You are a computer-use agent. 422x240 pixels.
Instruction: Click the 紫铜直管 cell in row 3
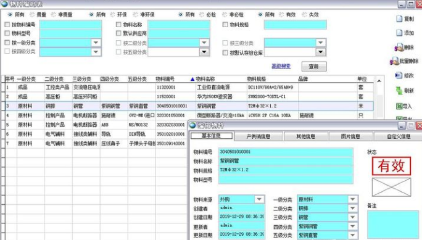tap(142, 106)
